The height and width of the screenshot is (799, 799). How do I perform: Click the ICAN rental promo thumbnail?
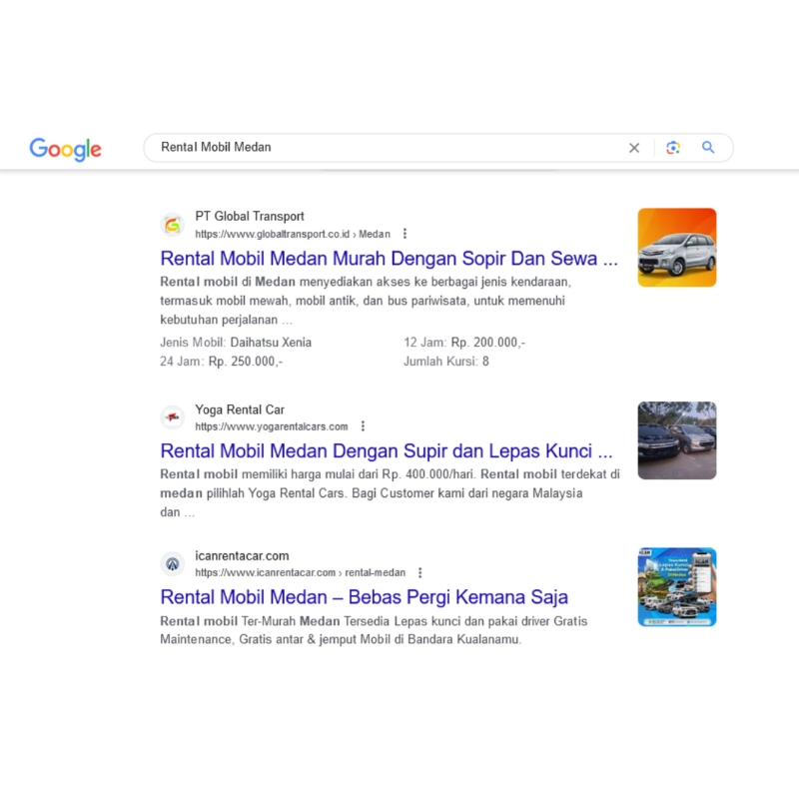(x=677, y=587)
